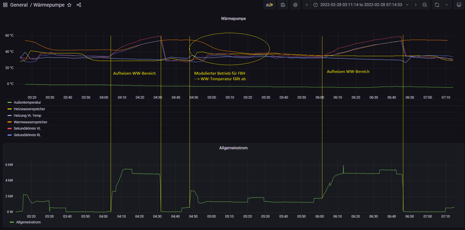The height and width of the screenshot is (230, 465).
Task: Add a new panel to dashboard
Action: 269,5
